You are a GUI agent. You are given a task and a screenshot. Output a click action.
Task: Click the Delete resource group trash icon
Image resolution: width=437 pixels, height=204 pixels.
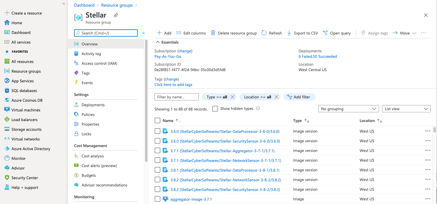click(213, 33)
